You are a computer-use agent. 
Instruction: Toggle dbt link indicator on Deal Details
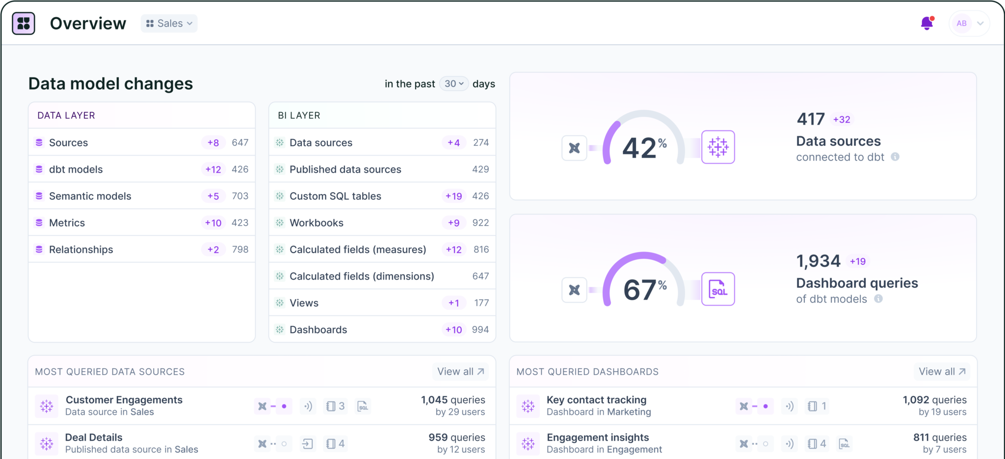(x=273, y=444)
